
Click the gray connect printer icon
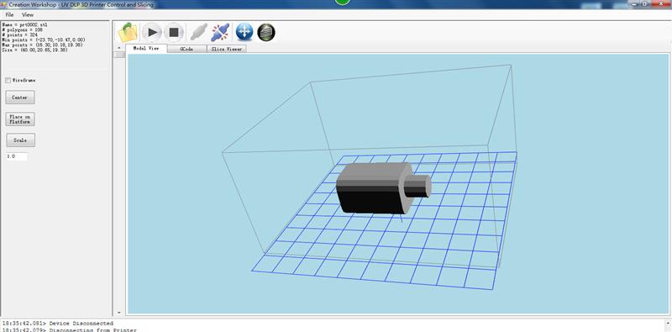[198, 32]
